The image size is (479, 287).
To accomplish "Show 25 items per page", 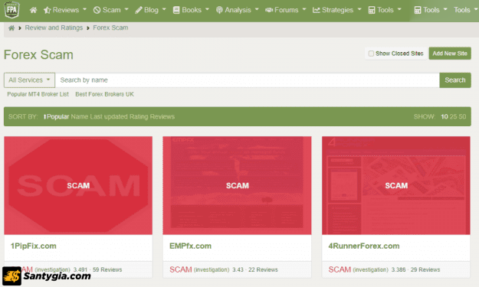I will pyautogui.click(x=454, y=116).
